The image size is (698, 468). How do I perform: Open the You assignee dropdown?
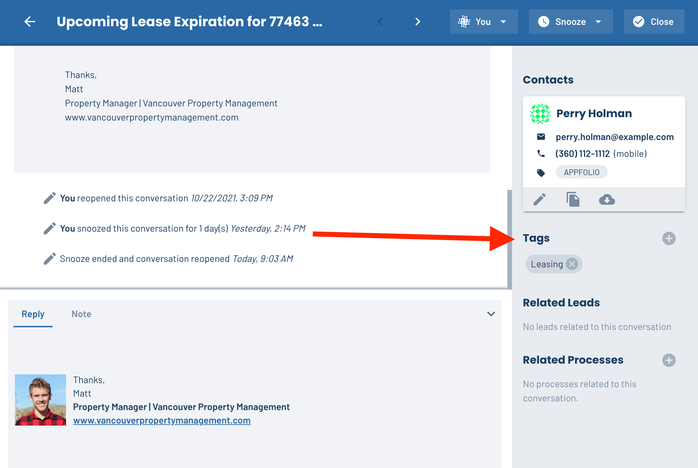tap(484, 22)
